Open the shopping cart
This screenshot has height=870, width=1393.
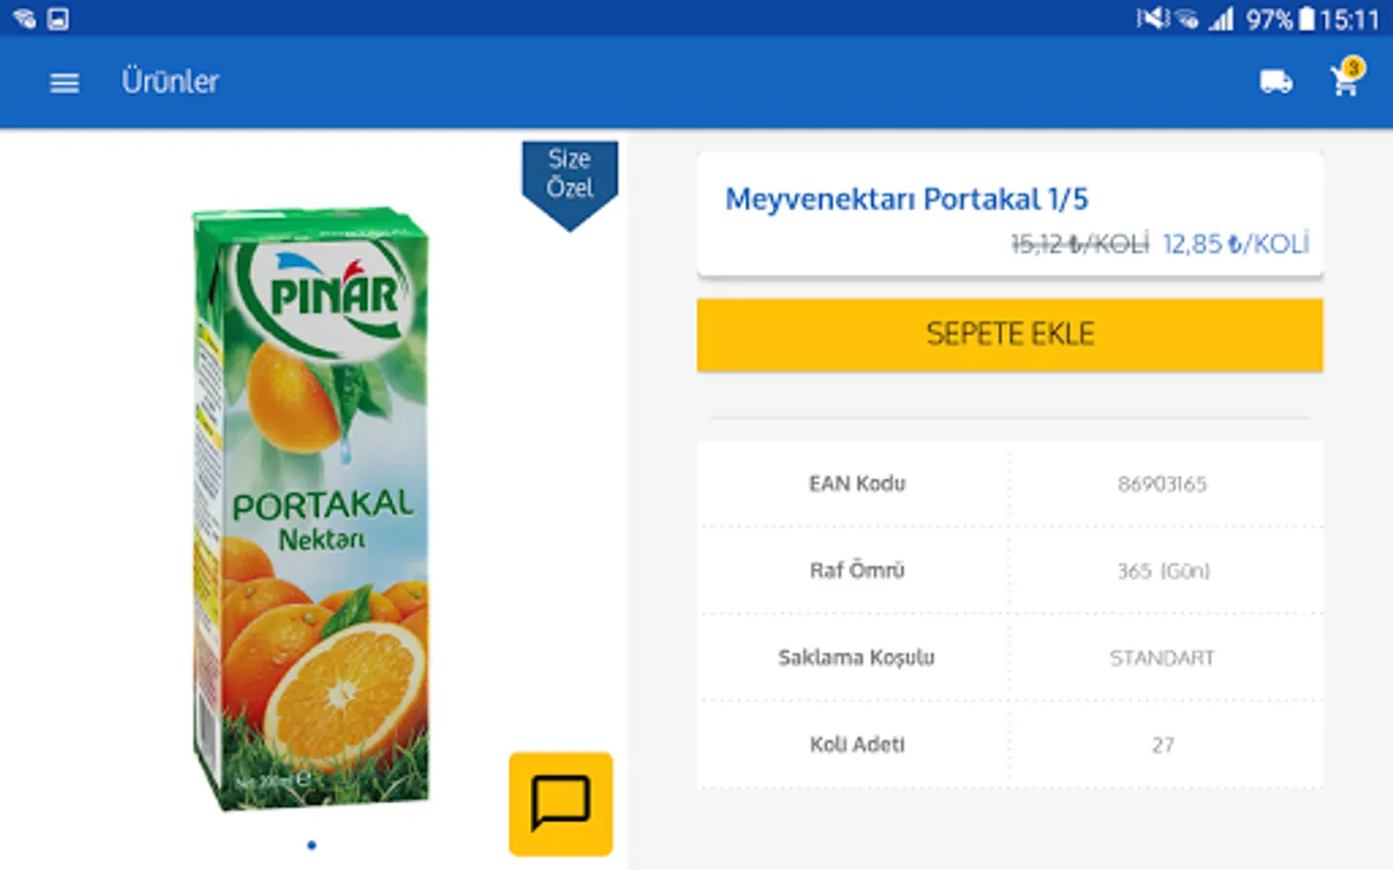[x=1346, y=81]
